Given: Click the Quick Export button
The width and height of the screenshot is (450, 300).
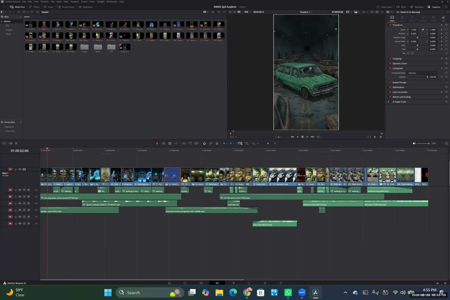Looking at the screenshot, I should 384,7.
